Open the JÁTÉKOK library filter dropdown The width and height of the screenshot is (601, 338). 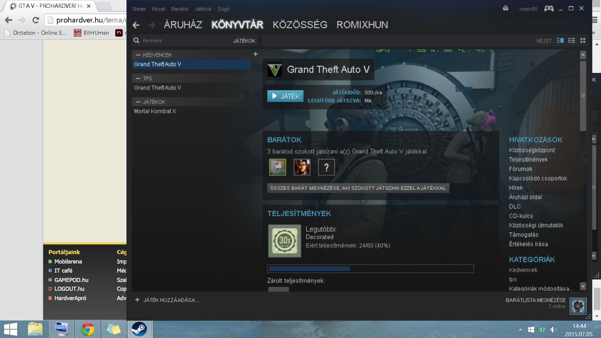(244, 41)
